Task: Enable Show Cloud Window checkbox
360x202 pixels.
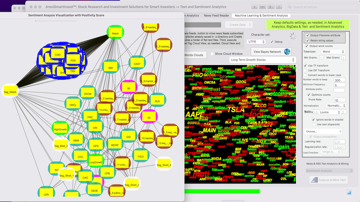Action: [213, 54]
